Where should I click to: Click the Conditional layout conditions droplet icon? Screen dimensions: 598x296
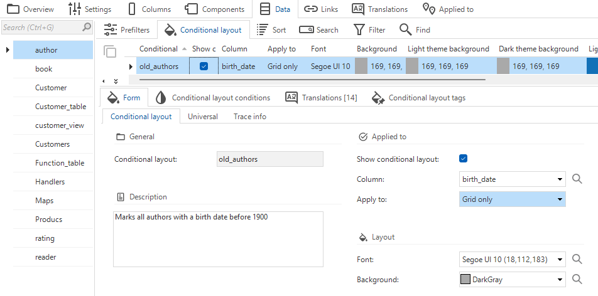tap(161, 98)
